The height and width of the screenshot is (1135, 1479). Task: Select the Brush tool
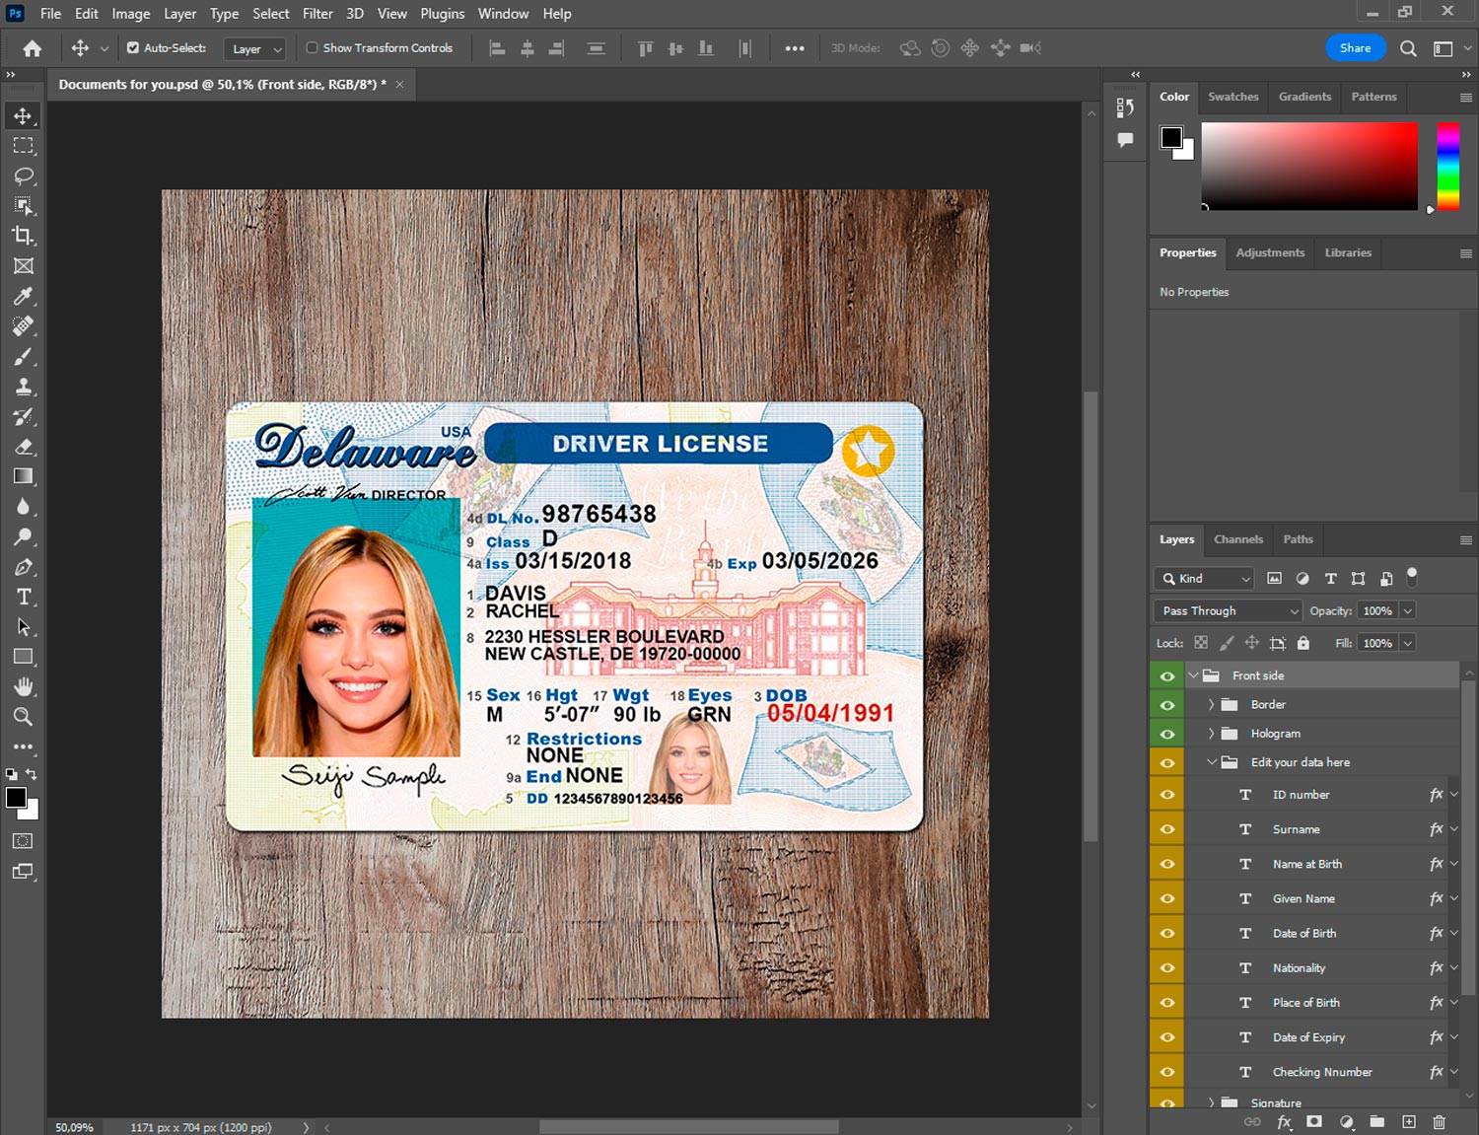(24, 356)
